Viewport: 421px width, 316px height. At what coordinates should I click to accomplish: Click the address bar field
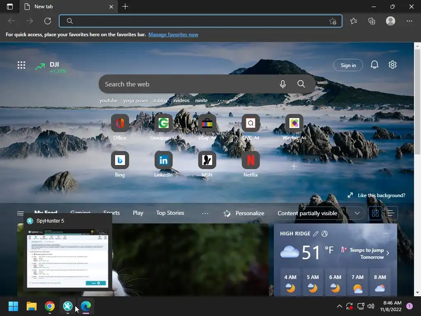click(201, 21)
